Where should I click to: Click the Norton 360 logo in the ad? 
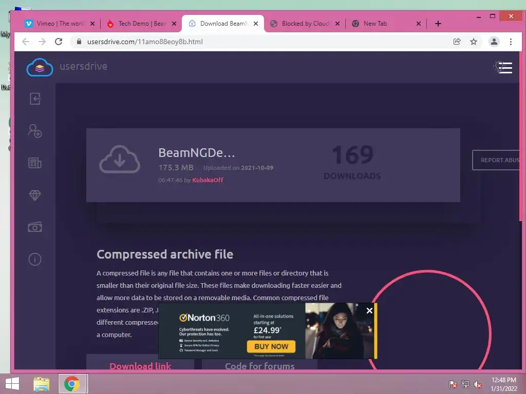(204, 318)
